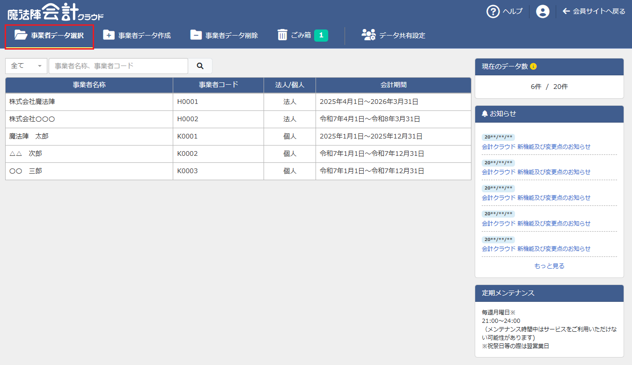Click the plus folder icon for 事業者データ作成
Screen dimensions: 632x365
(x=109, y=35)
